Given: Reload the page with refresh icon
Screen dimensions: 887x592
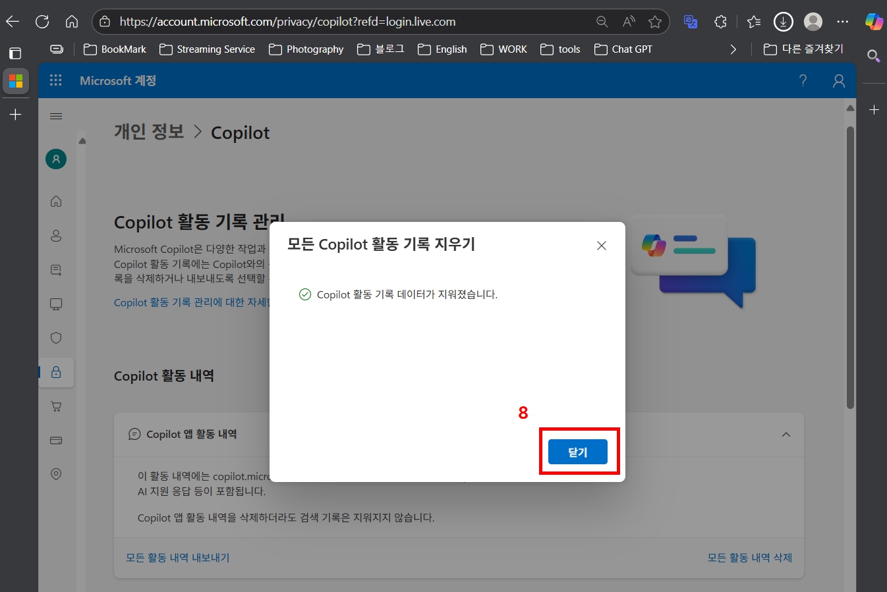Looking at the screenshot, I should pyautogui.click(x=42, y=22).
